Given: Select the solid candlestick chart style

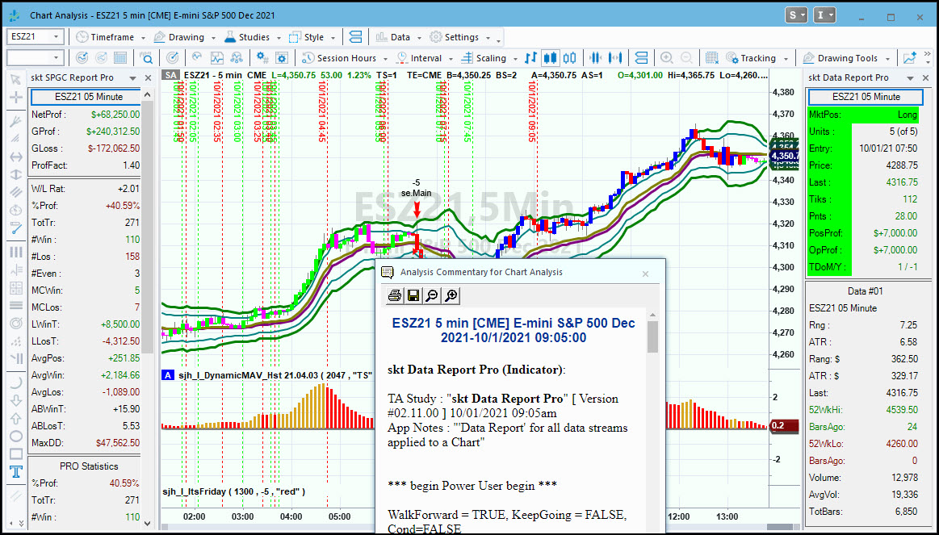Looking at the screenshot, I should 550,58.
